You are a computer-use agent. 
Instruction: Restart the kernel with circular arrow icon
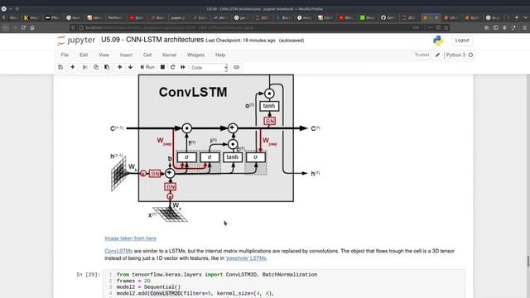[173, 67]
